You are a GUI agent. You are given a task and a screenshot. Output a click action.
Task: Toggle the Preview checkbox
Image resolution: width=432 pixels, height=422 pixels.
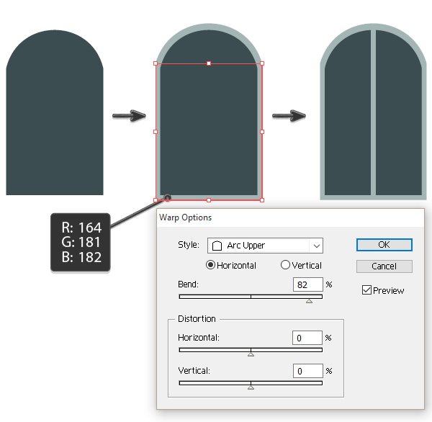tap(366, 290)
